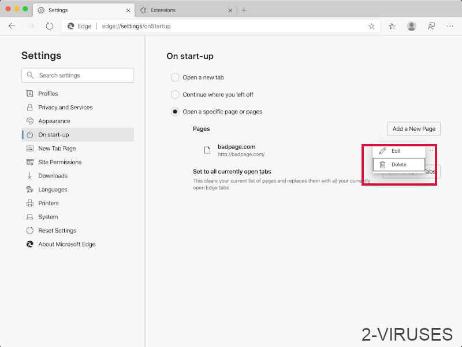Close the Extensions tab
The image size is (462, 347).
[x=230, y=10]
